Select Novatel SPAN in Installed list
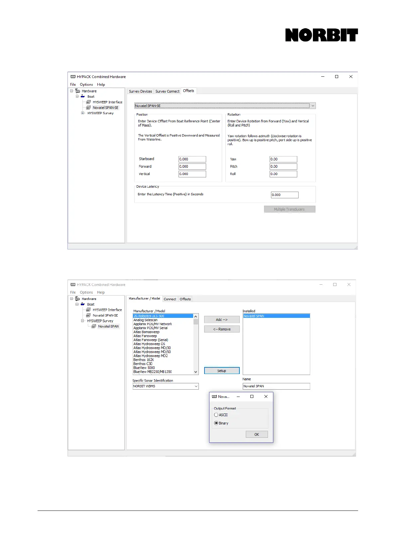Viewport: 396px width, 559px height. point(276,316)
